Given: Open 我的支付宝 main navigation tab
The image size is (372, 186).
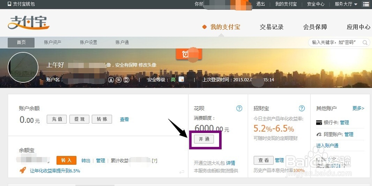Looking at the screenshot, I should 225,27.
